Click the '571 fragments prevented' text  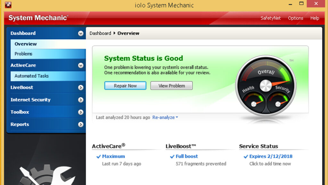201,164
